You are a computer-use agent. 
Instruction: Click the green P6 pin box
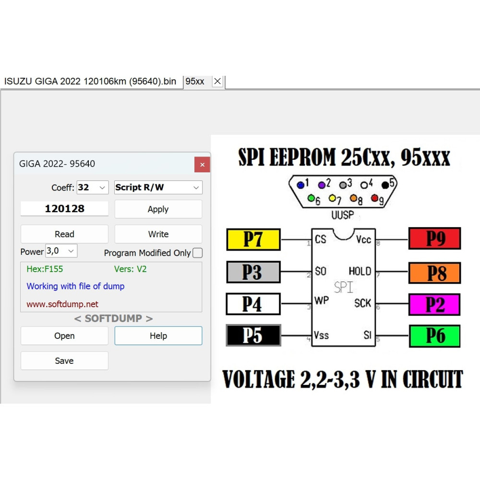click(x=435, y=336)
